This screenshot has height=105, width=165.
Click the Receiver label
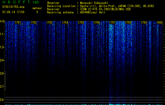click(x=53, y=9)
